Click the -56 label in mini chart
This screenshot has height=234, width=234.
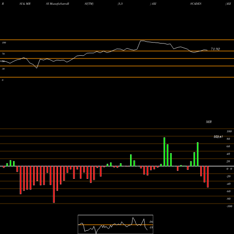click(151, 222)
